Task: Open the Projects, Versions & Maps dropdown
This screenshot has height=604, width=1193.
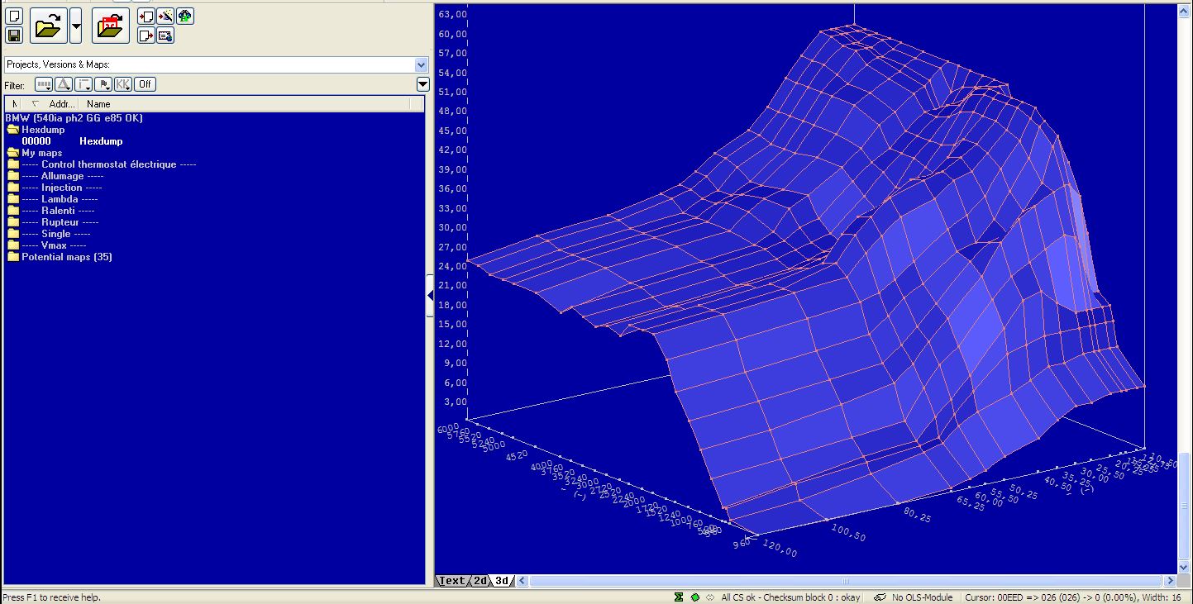Action: (421, 64)
